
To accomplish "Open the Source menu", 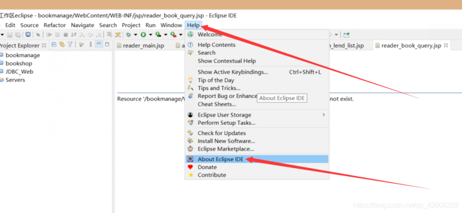I will coord(29,25).
